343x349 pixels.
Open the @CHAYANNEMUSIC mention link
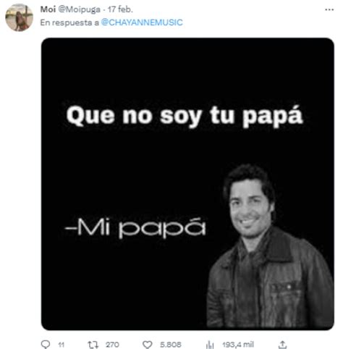coord(142,22)
